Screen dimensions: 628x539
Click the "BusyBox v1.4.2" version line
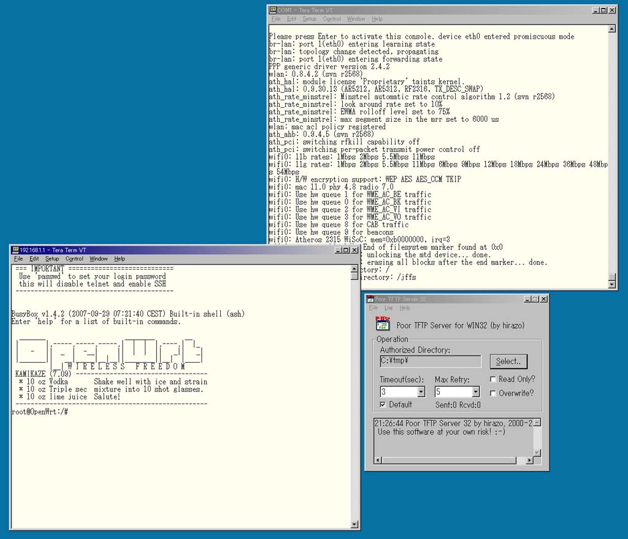pos(128,314)
